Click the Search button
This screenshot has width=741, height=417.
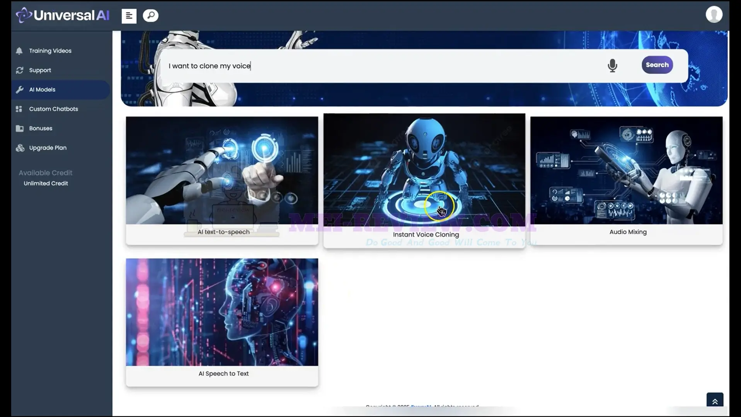click(x=657, y=65)
